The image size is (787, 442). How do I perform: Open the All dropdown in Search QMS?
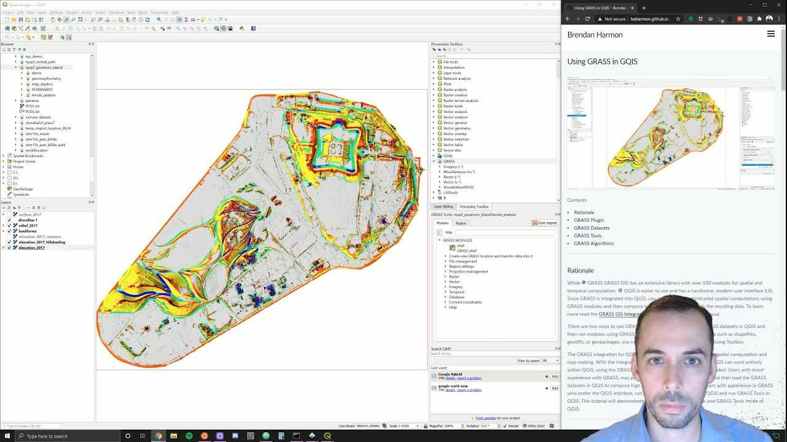(x=550, y=360)
